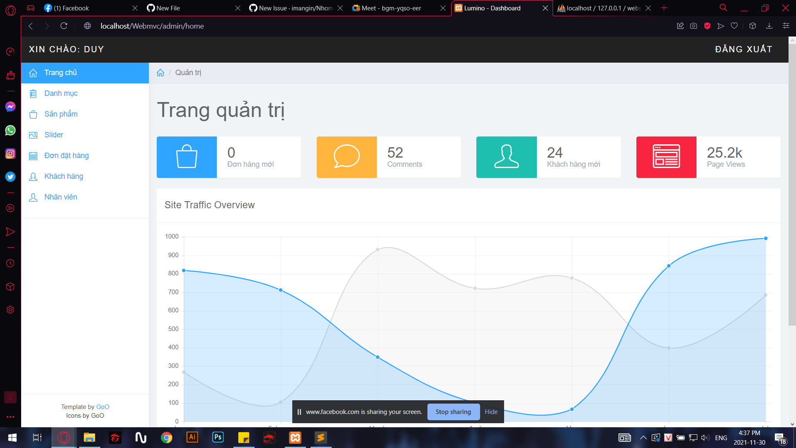This screenshot has width=796, height=448.
Task: Save page to bookmarks with the heart icon
Action: tap(734, 26)
